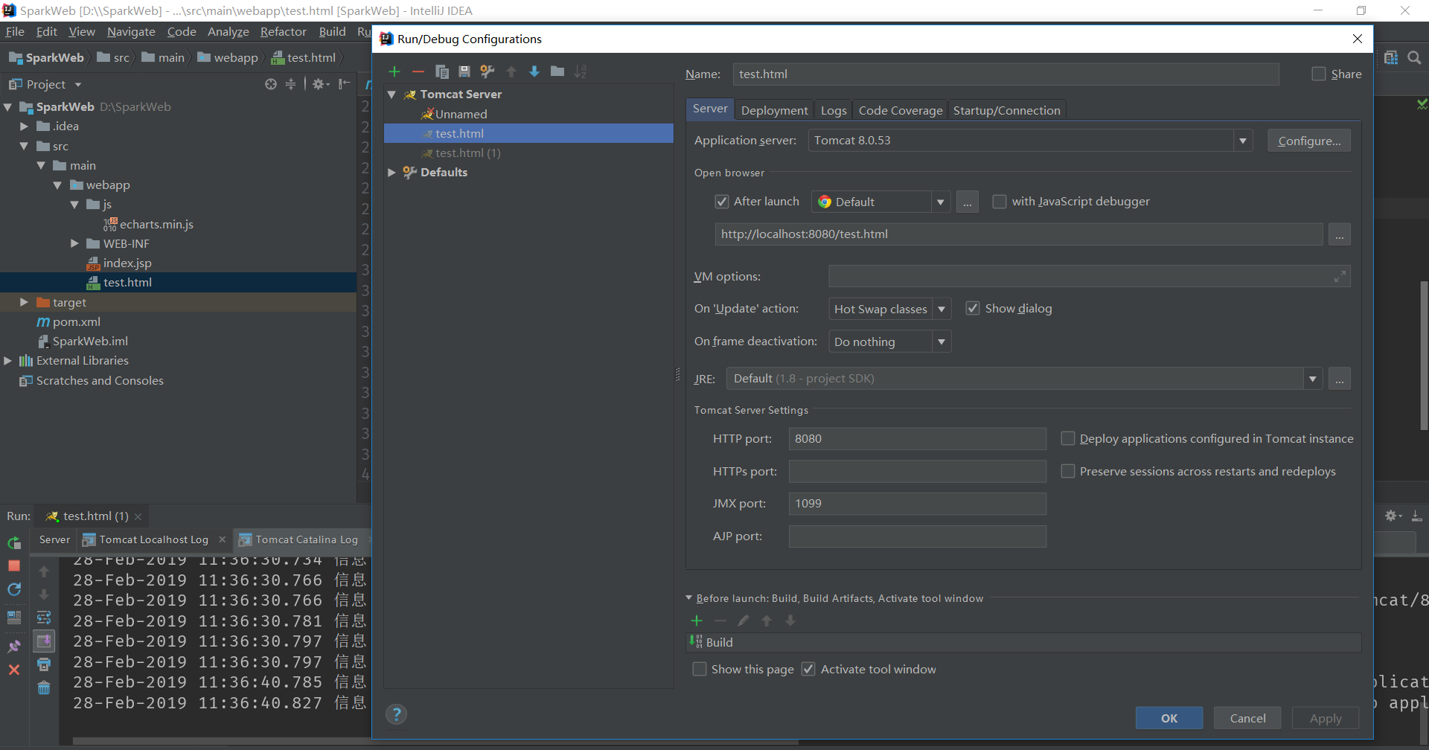Add new configuration with plus icon
This screenshot has width=1429, height=750.
tap(394, 71)
